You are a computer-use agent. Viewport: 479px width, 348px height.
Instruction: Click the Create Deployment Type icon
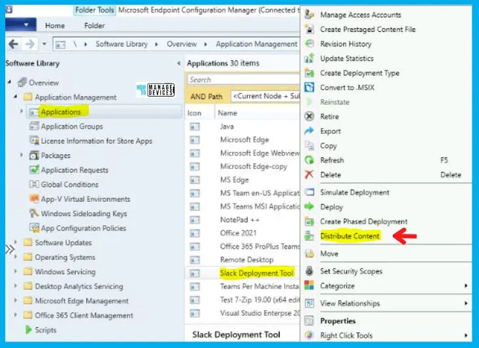coord(309,72)
